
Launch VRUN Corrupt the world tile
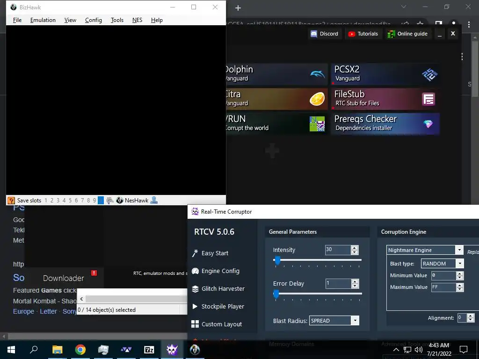(x=277, y=123)
